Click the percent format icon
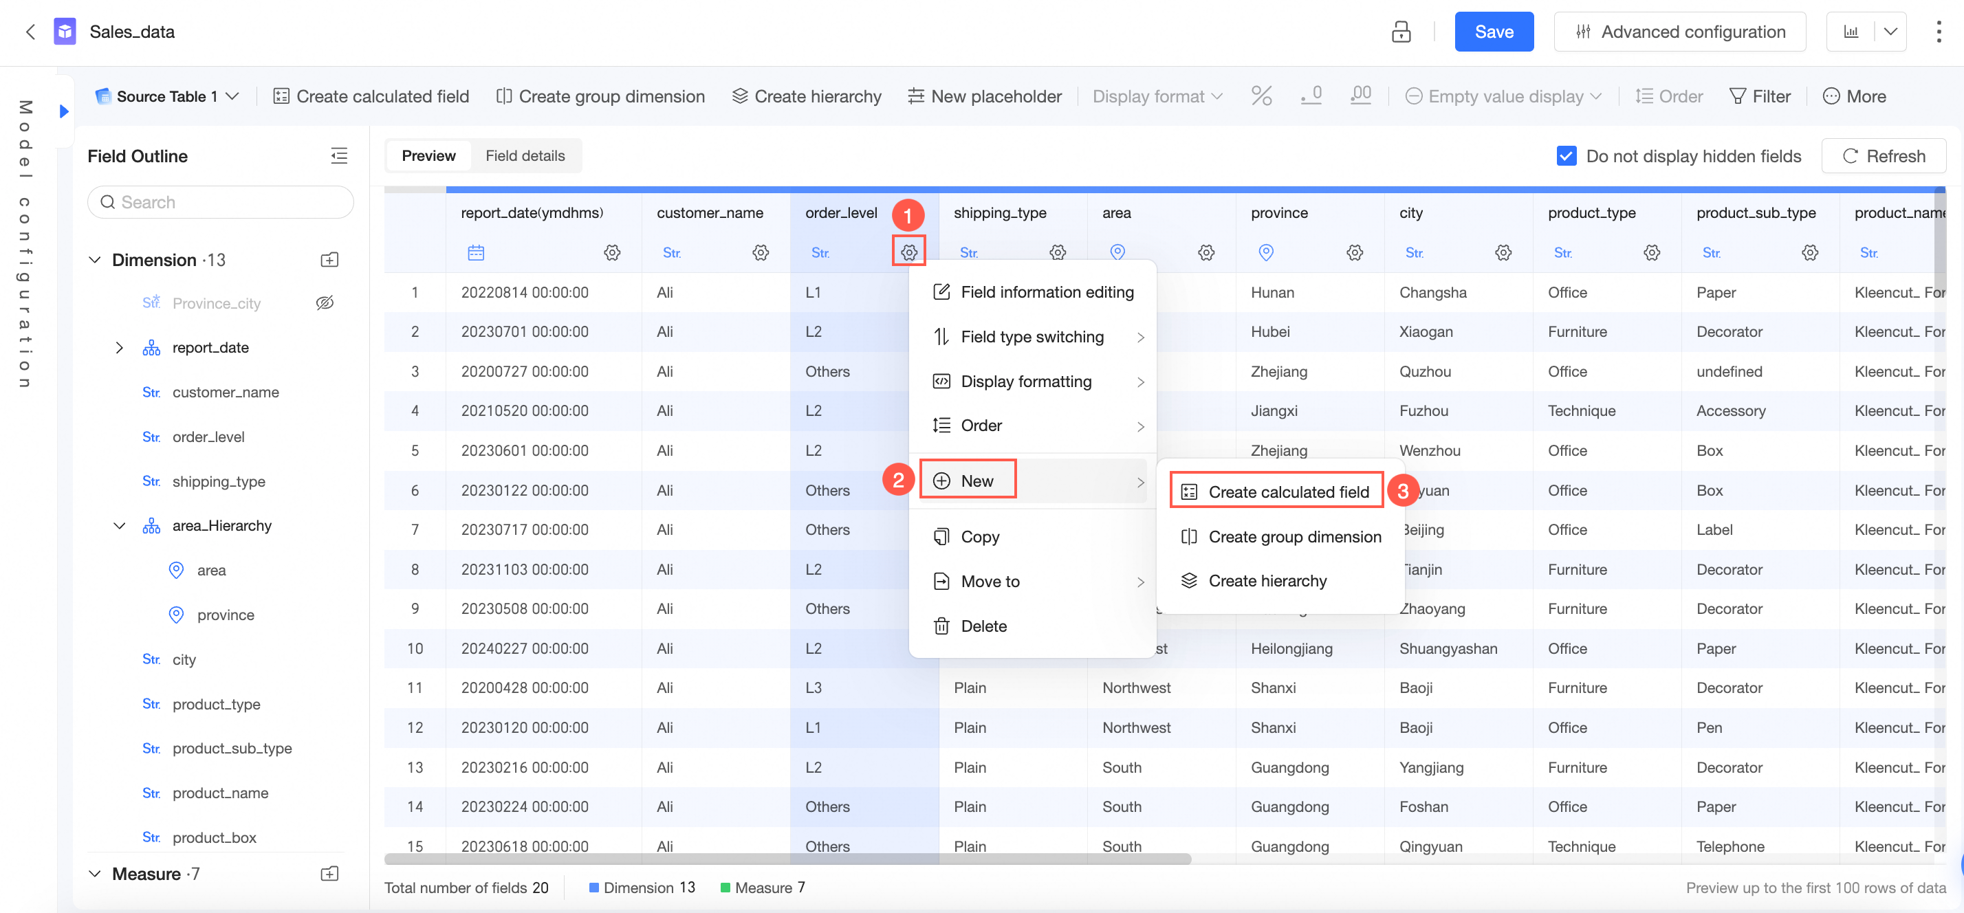 [x=1261, y=96]
